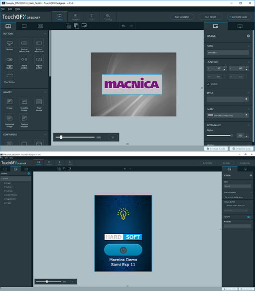Click Undo arrow in upper window toolbar
255x291 pixels.
[x=124, y=26]
